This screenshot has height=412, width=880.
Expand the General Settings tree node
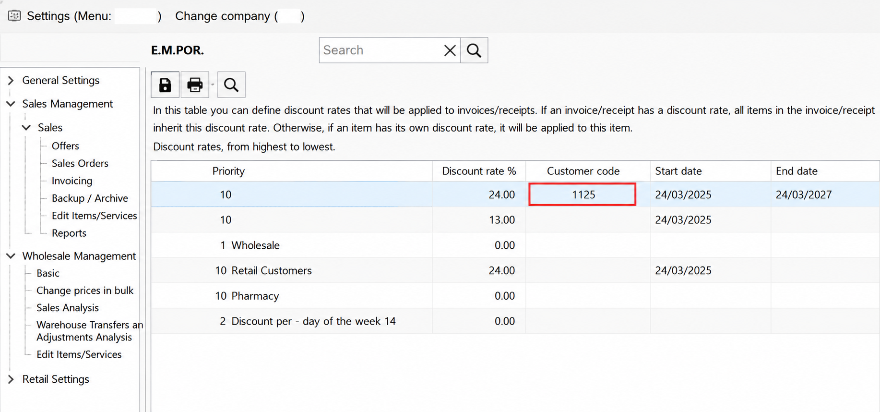pyautogui.click(x=11, y=80)
